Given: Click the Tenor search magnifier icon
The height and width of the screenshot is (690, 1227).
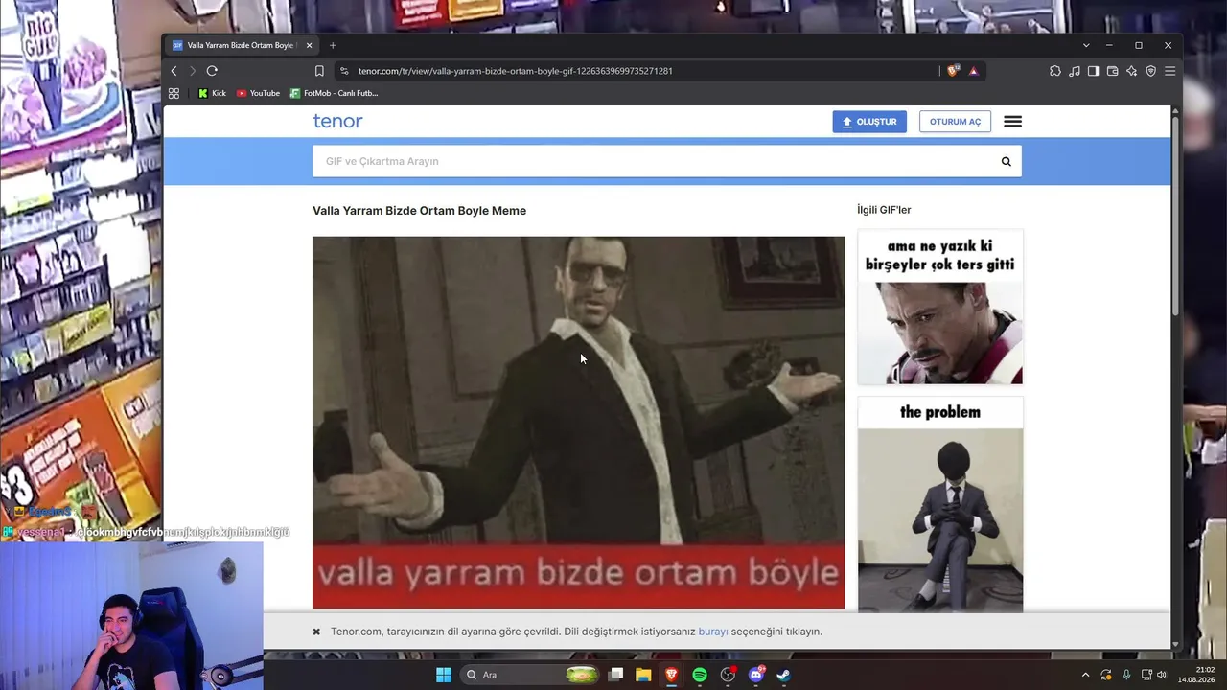Looking at the screenshot, I should pyautogui.click(x=1007, y=161).
